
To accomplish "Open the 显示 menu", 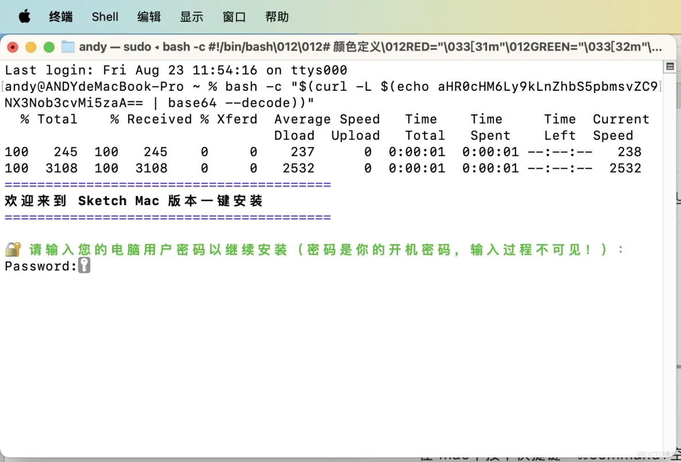I will [192, 17].
